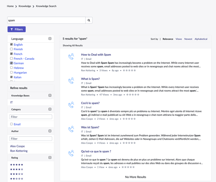Click the spam search input field
The image size is (216, 182).
click(x=46, y=20)
